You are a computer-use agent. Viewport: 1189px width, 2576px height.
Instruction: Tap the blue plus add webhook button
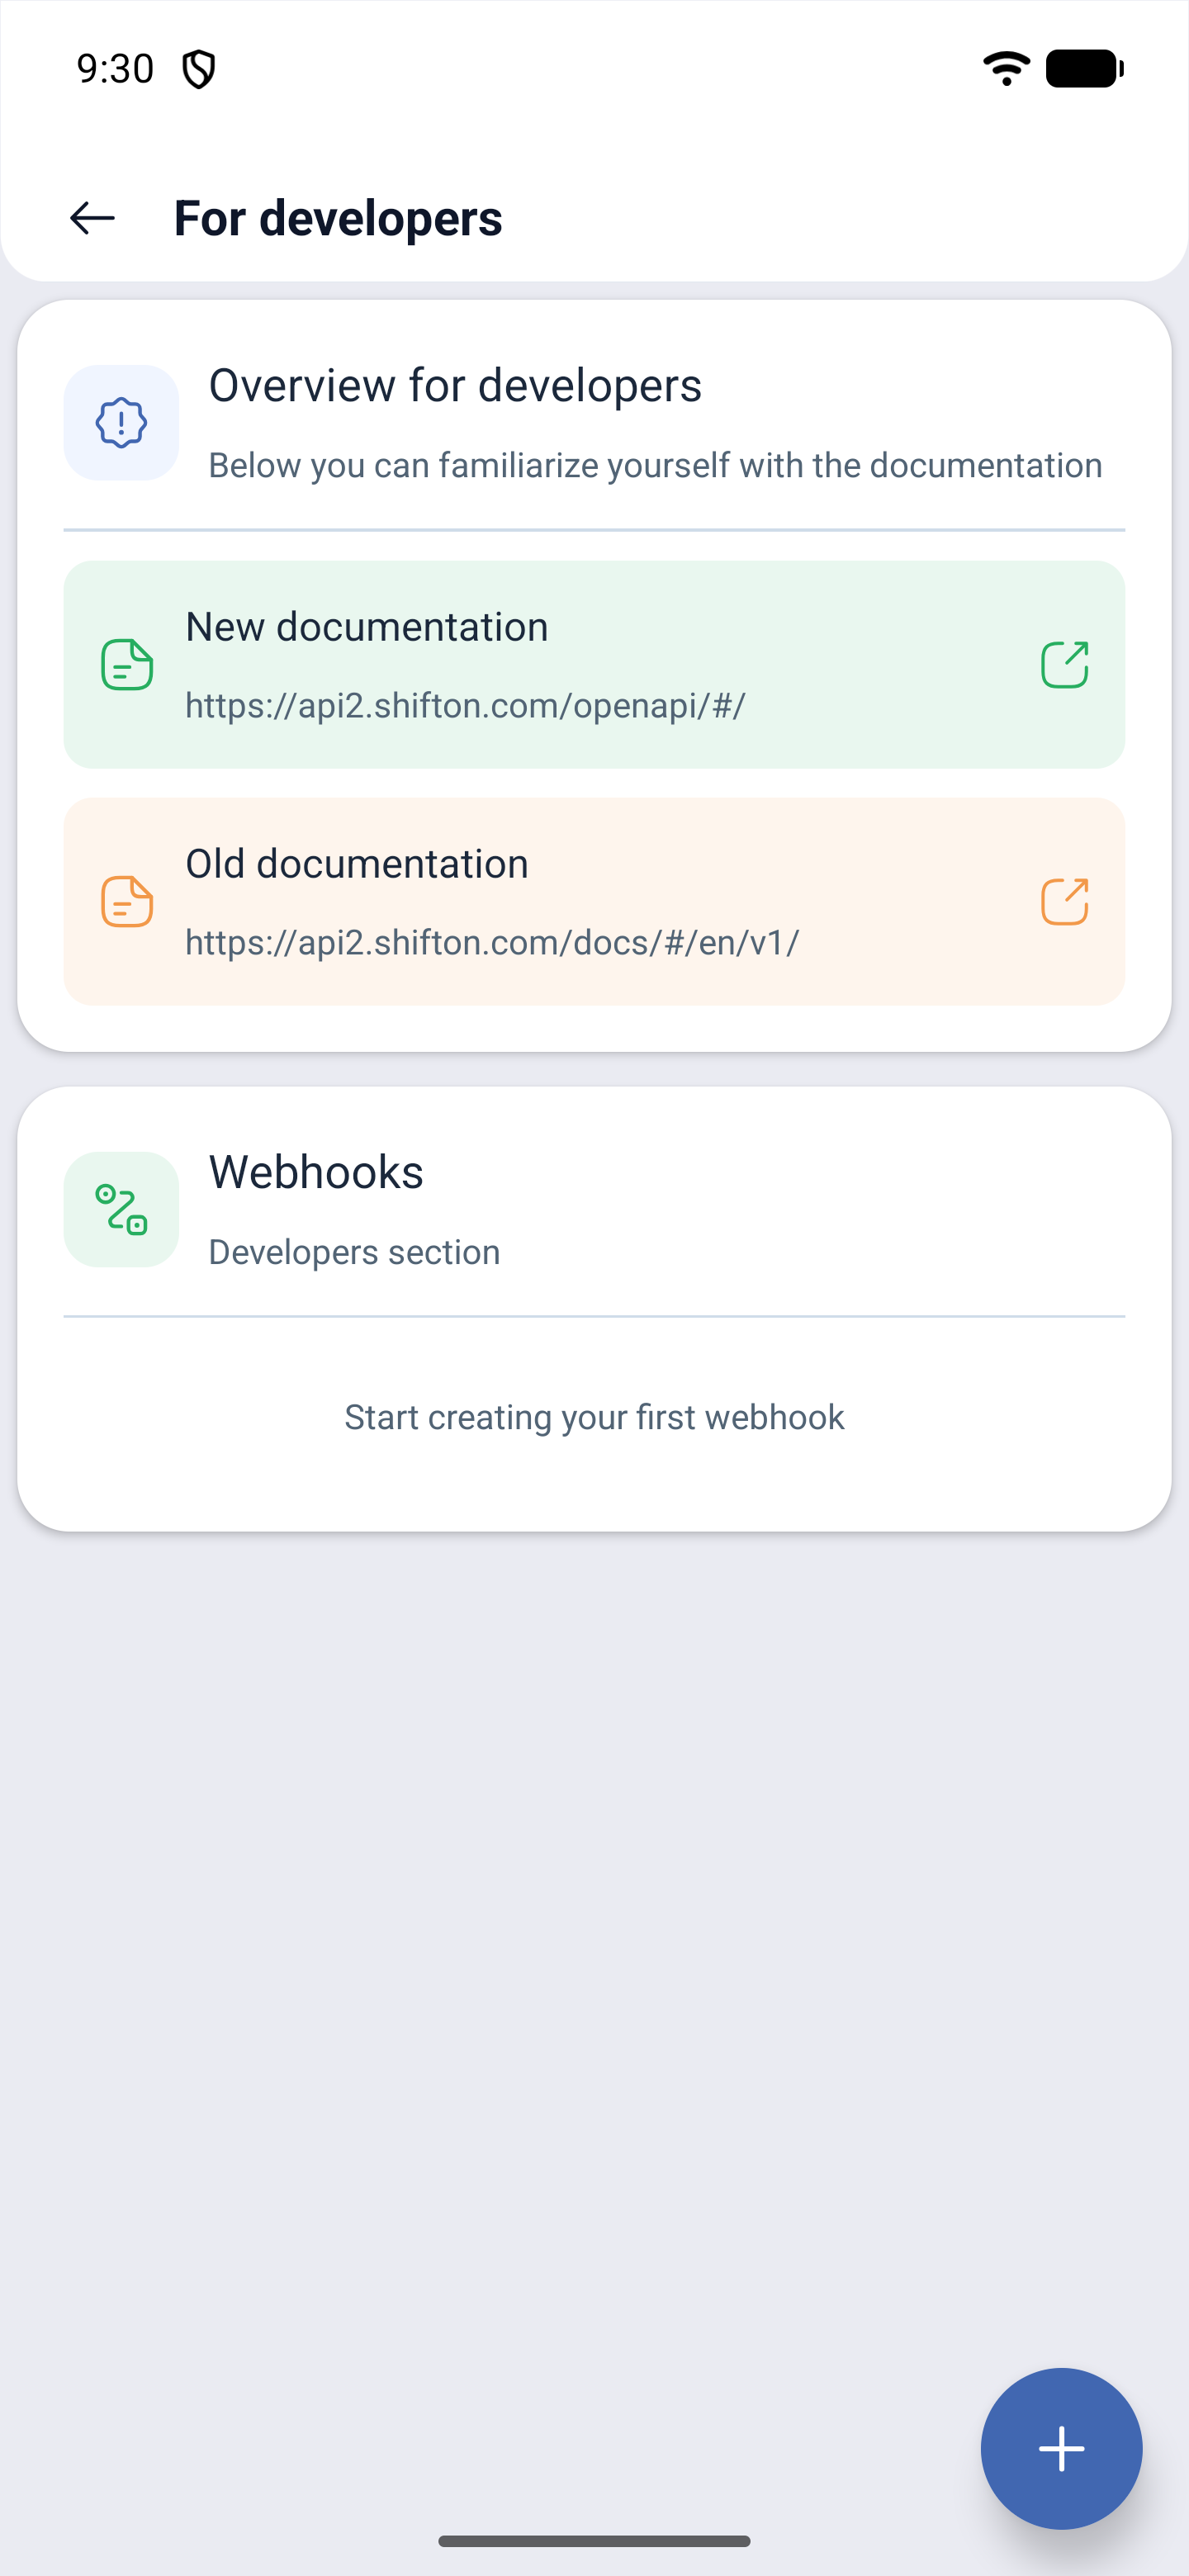(1061, 2448)
